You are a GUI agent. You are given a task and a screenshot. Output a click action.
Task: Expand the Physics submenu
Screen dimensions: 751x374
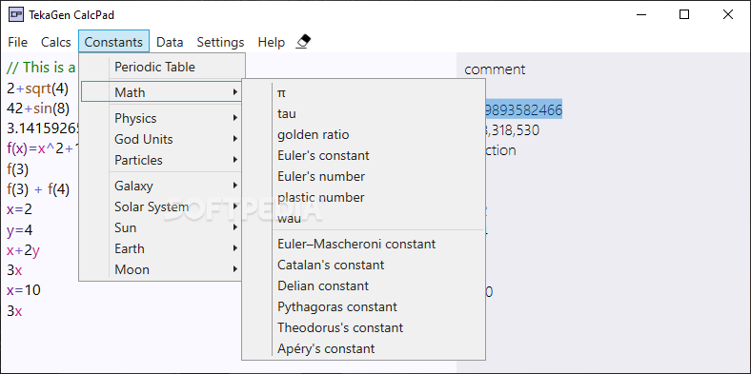162,118
